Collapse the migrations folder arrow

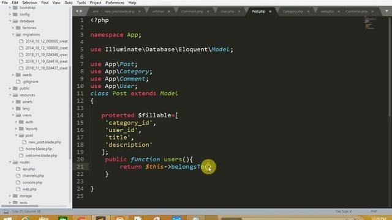(x=13, y=35)
